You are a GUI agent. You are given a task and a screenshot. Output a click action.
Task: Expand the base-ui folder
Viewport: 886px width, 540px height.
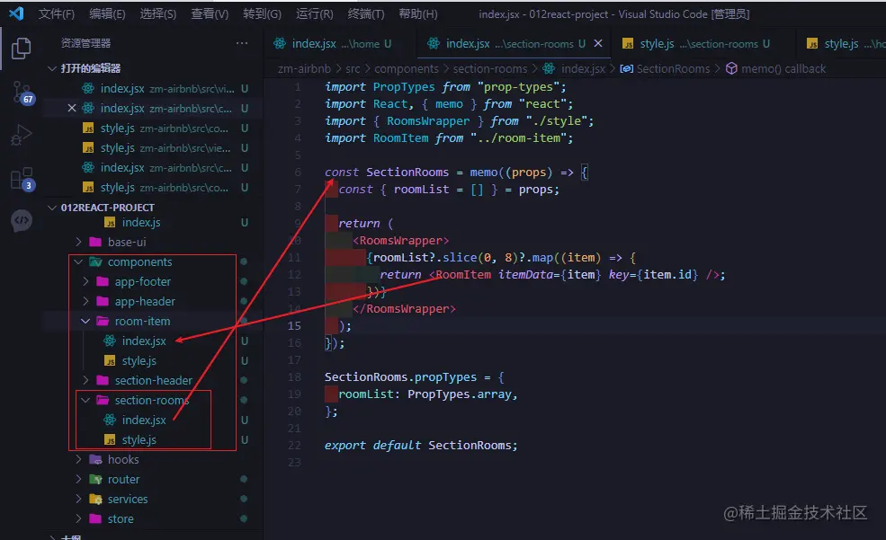(x=78, y=242)
